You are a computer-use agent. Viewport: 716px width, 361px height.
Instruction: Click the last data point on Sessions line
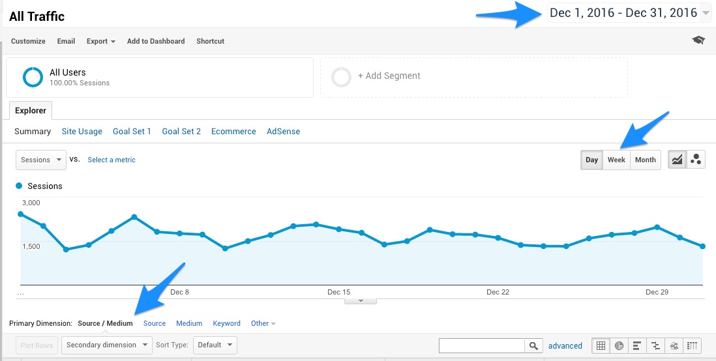point(703,246)
